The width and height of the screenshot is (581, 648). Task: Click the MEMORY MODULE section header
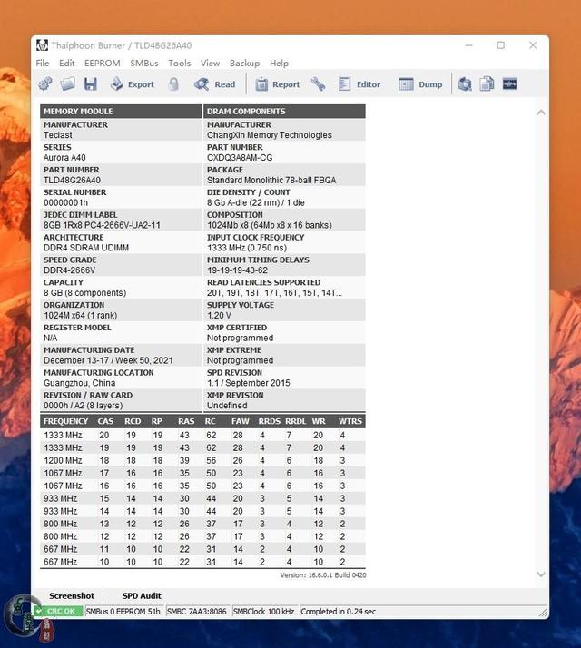click(x=121, y=111)
